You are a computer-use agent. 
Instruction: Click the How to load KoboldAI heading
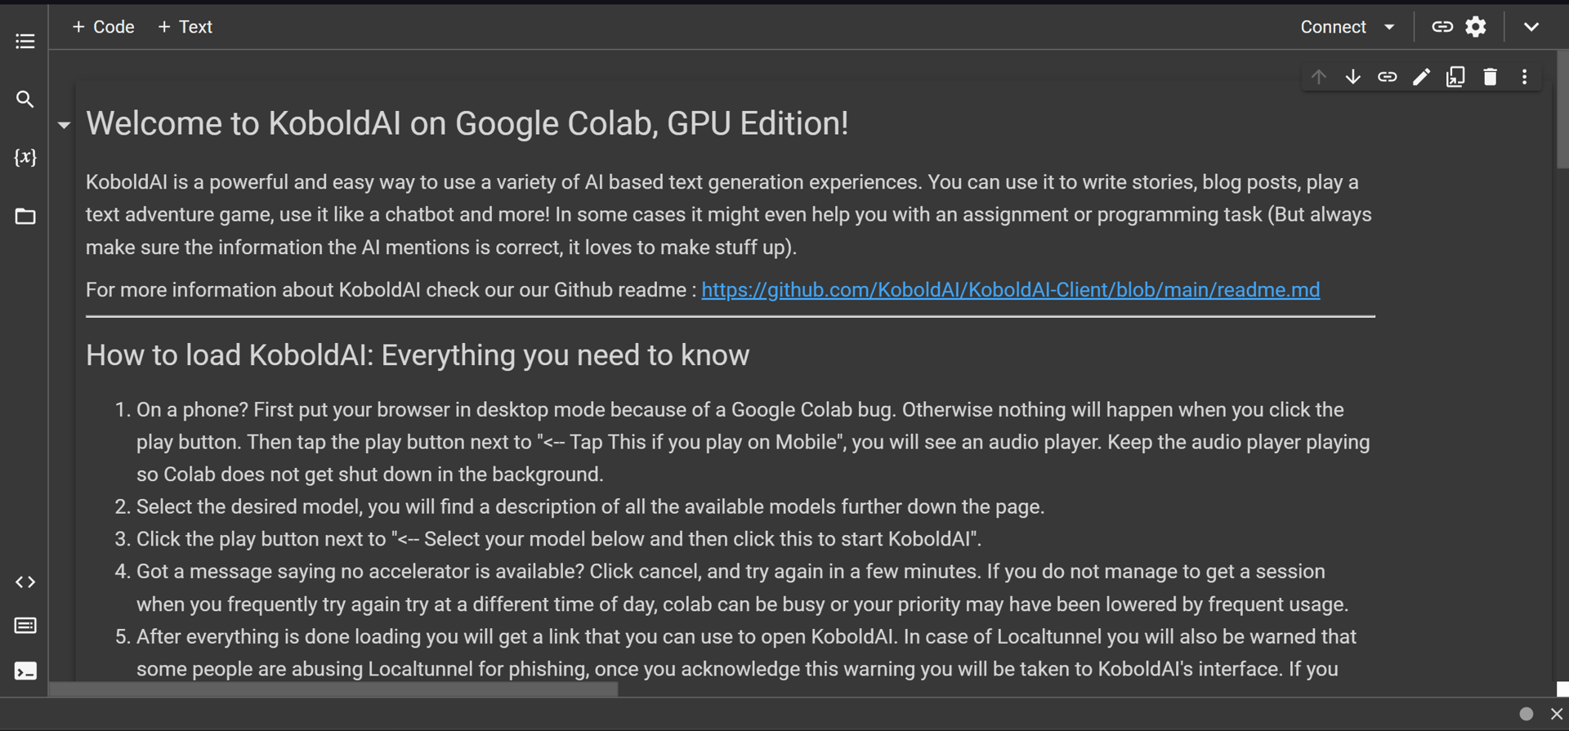tap(418, 355)
